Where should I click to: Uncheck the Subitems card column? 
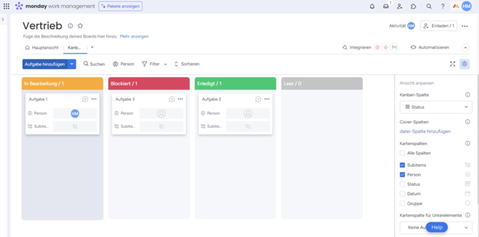coord(403,165)
